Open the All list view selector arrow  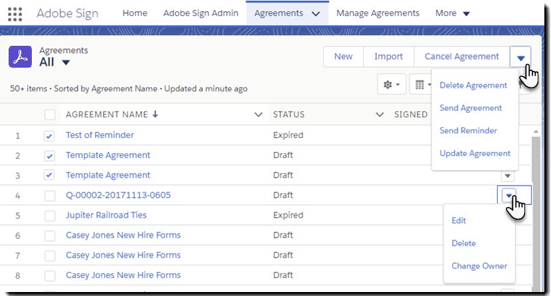66,62
